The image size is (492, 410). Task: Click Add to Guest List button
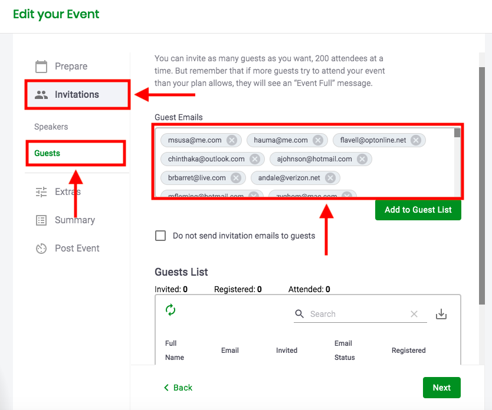(x=418, y=210)
